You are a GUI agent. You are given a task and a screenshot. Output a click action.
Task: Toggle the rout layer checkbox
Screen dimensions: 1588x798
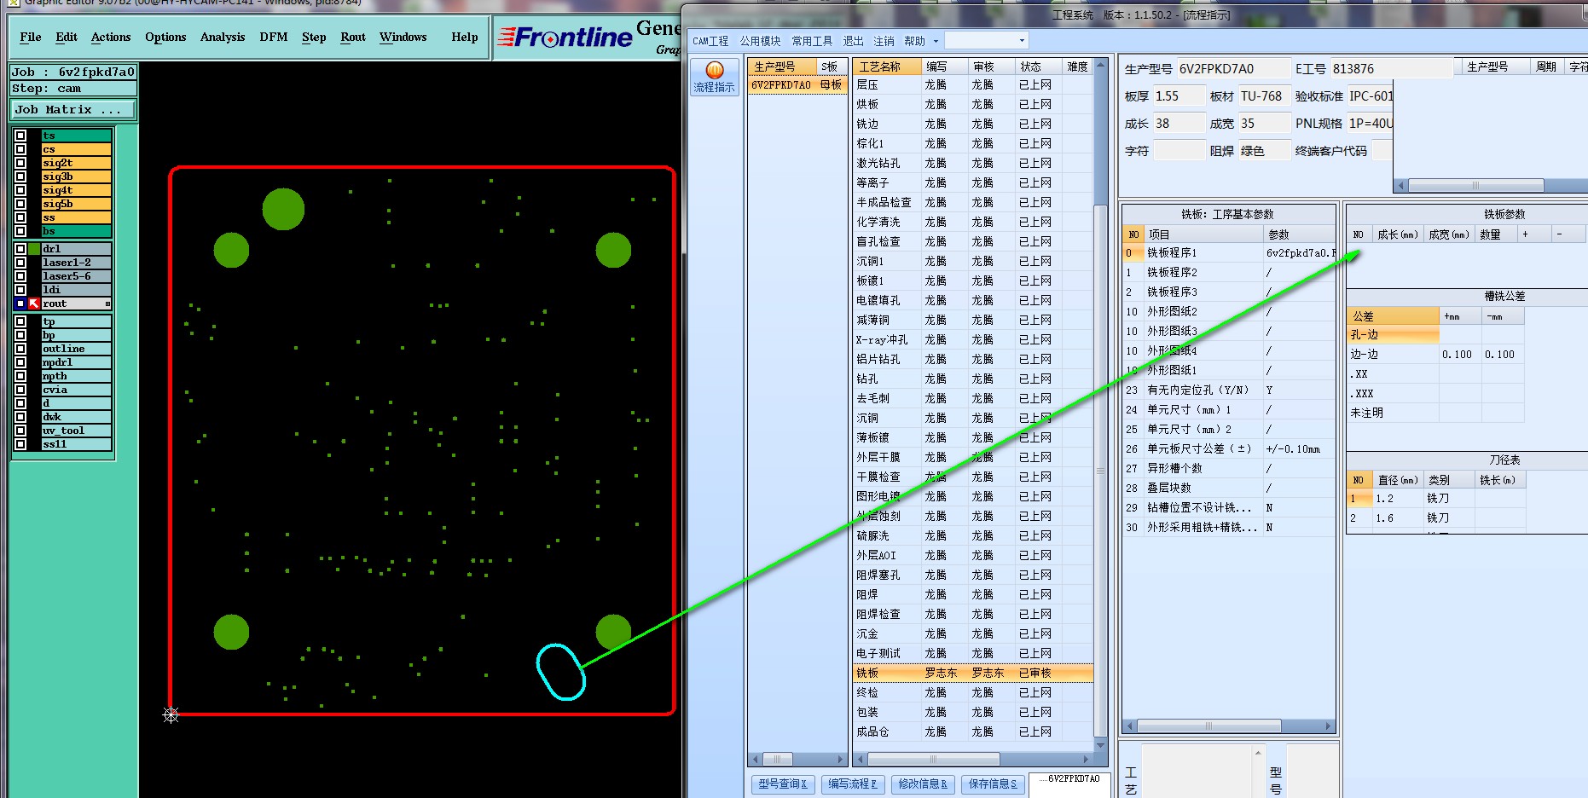pyautogui.click(x=20, y=304)
